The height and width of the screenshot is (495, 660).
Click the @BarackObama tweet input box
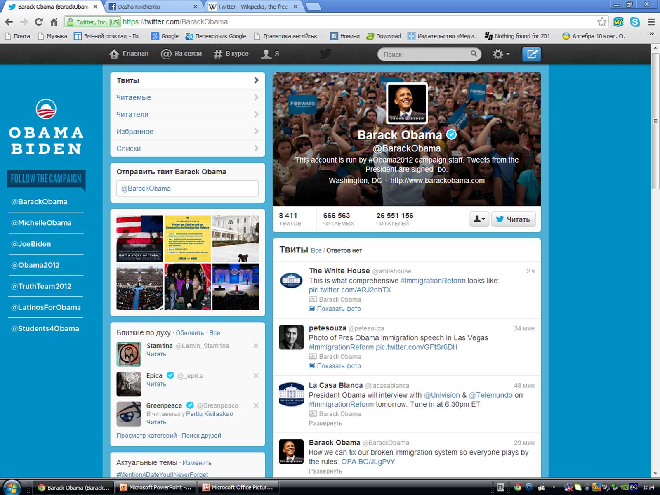[x=188, y=188]
